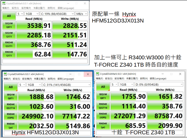The image size is (187, 138).
Task: Click the 685.95 latency read value
Action: (x=129, y=126)
